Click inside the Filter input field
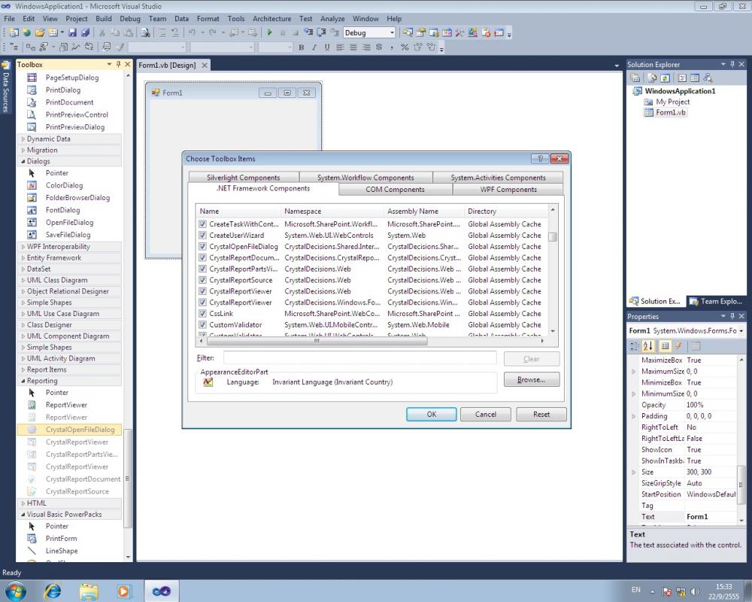The image size is (752, 602). click(x=359, y=358)
